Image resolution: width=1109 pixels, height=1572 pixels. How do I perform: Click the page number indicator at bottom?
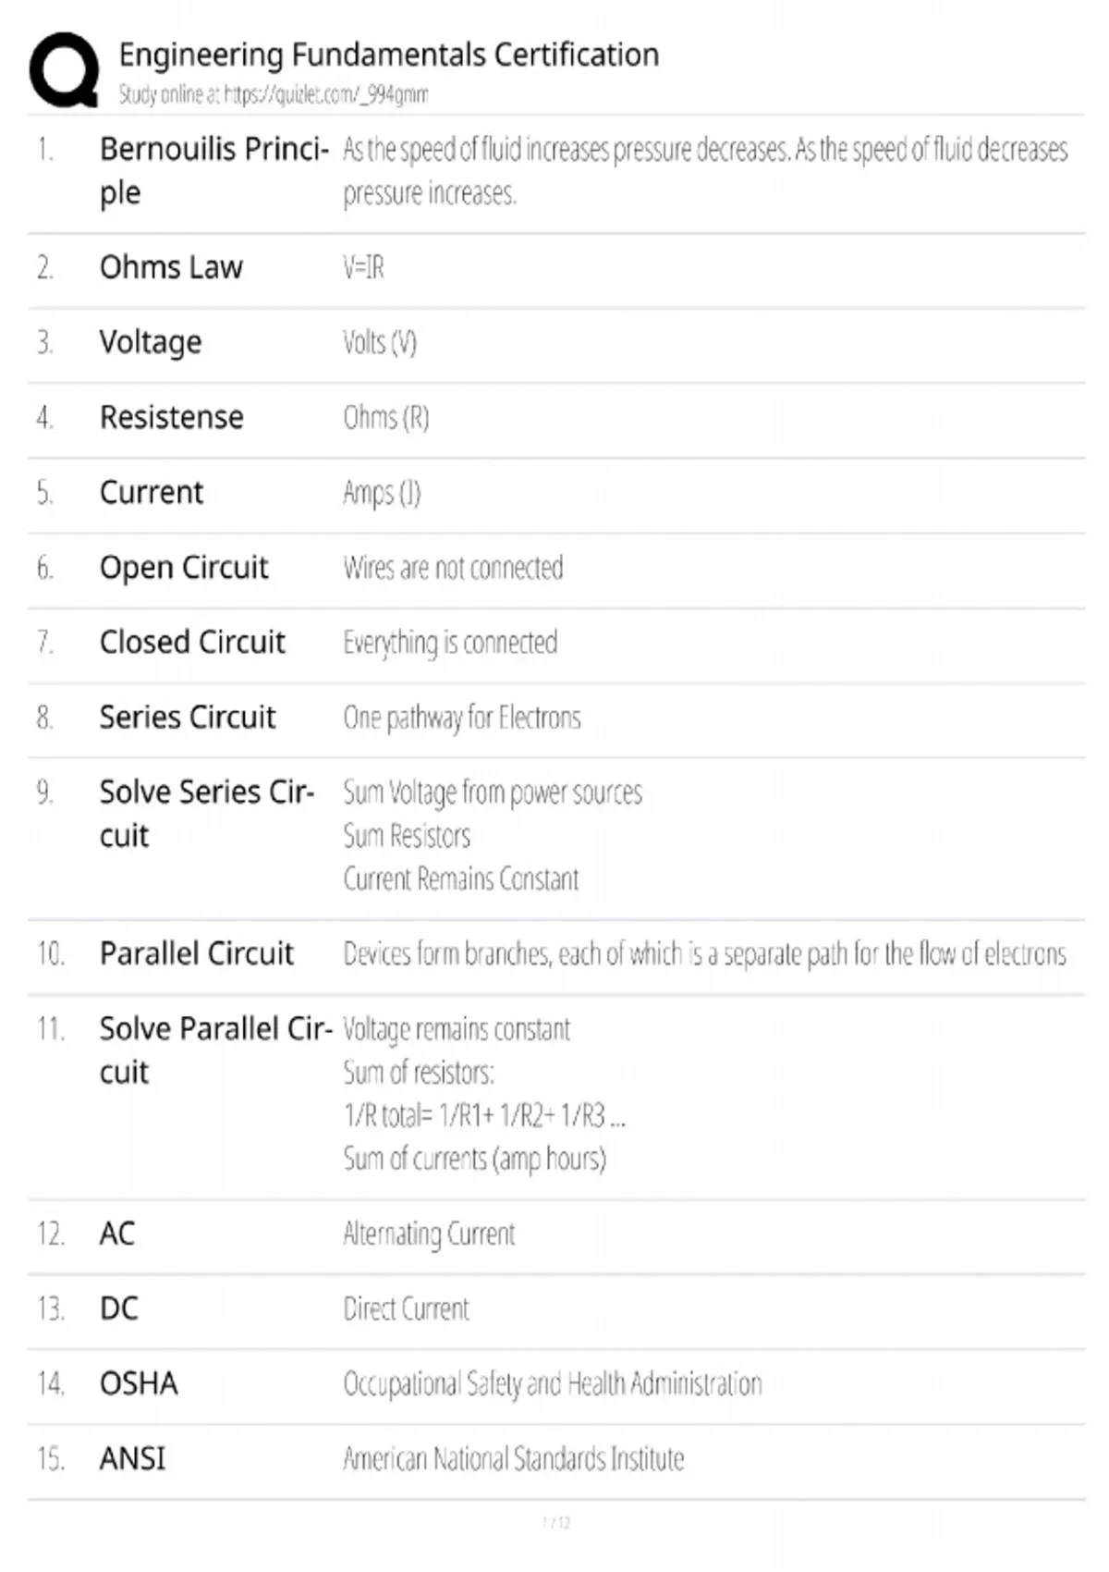point(556,1522)
